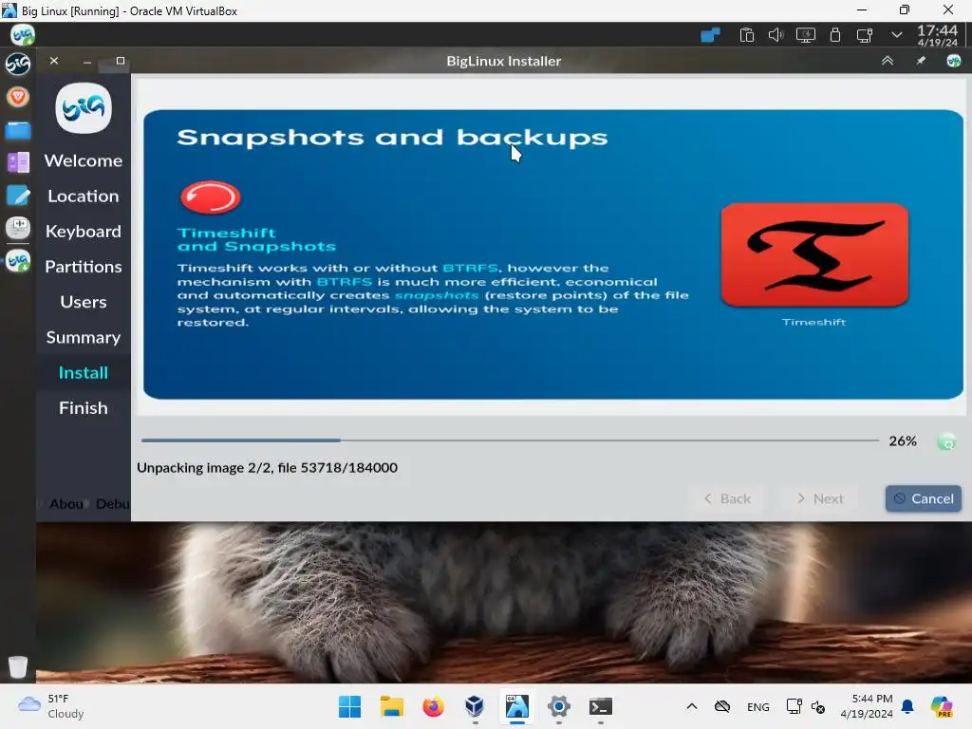
Task: Open VirtualBox manager from Windows taskbar
Action: tap(475, 706)
